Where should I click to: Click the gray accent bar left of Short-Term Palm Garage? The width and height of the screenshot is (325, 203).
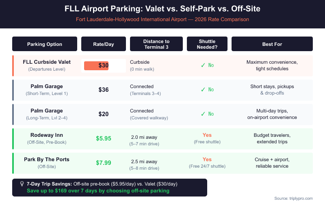click(13, 90)
